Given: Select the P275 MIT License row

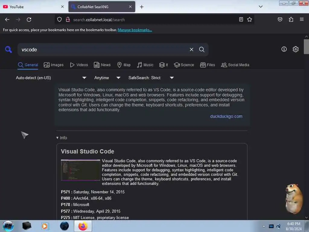Looking at the screenshot, I should click(x=95, y=217).
